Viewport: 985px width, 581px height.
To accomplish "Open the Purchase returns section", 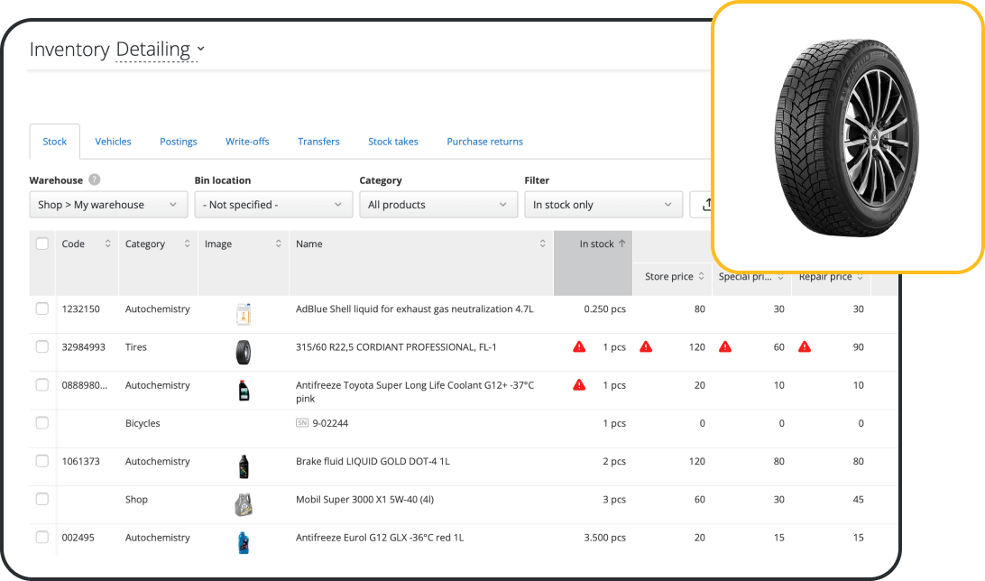I will (x=484, y=142).
